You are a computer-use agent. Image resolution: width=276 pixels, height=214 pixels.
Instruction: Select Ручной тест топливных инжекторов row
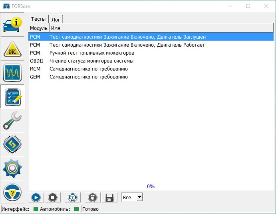tap(151, 53)
